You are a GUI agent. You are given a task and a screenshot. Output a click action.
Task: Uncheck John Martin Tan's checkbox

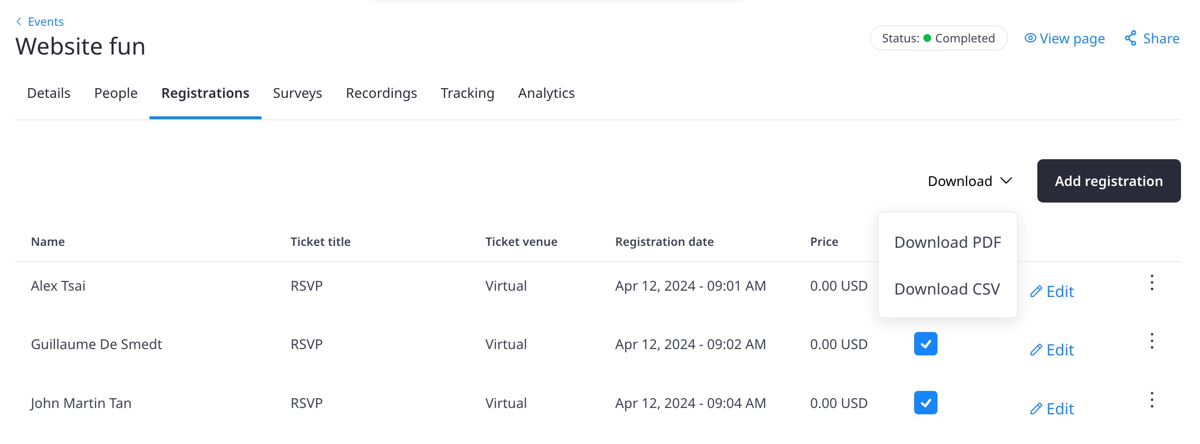point(925,403)
